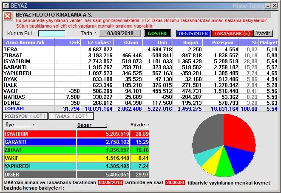
Task: Sort by the O.Gün column header
Action: tap(128, 42)
